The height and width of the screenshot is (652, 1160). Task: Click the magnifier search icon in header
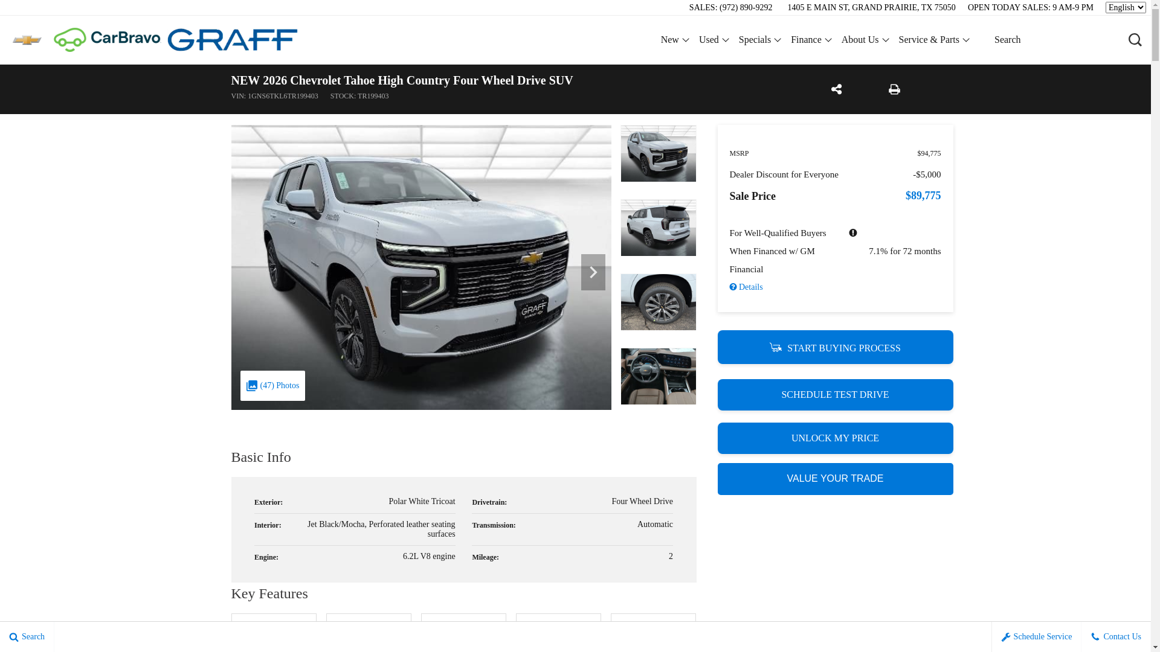pos(1135,40)
